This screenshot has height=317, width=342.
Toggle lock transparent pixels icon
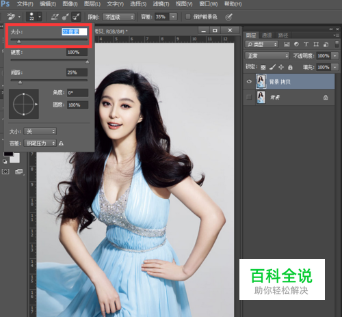click(x=263, y=67)
